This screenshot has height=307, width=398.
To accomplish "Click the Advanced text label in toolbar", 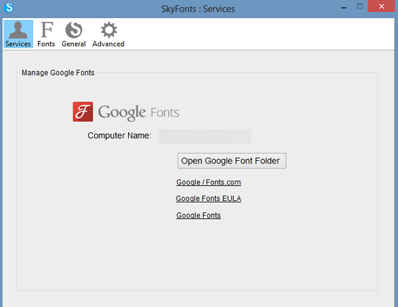I will 108,44.
